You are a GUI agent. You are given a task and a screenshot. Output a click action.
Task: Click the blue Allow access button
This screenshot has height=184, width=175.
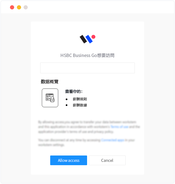(x=69, y=160)
